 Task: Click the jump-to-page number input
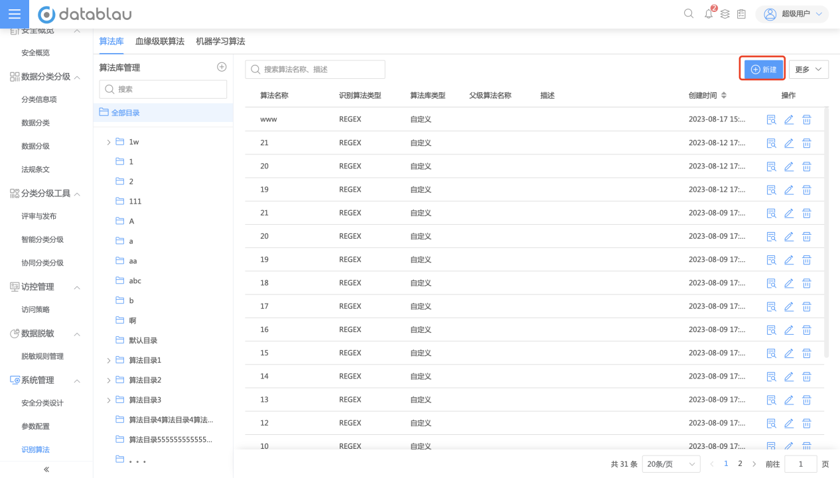(x=801, y=464)
